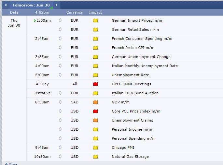Click orange impact icon for Unemployment Claims

click(95, 120)
